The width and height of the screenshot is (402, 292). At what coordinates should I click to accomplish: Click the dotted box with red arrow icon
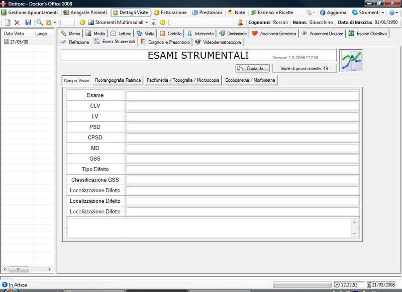pyautogui.click(x=154, y=23)
